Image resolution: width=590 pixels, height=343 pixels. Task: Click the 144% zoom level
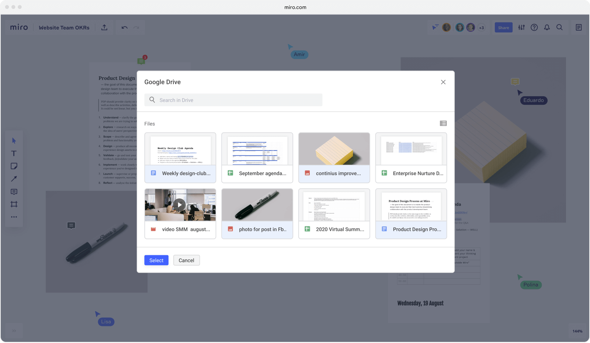(577, 331)
